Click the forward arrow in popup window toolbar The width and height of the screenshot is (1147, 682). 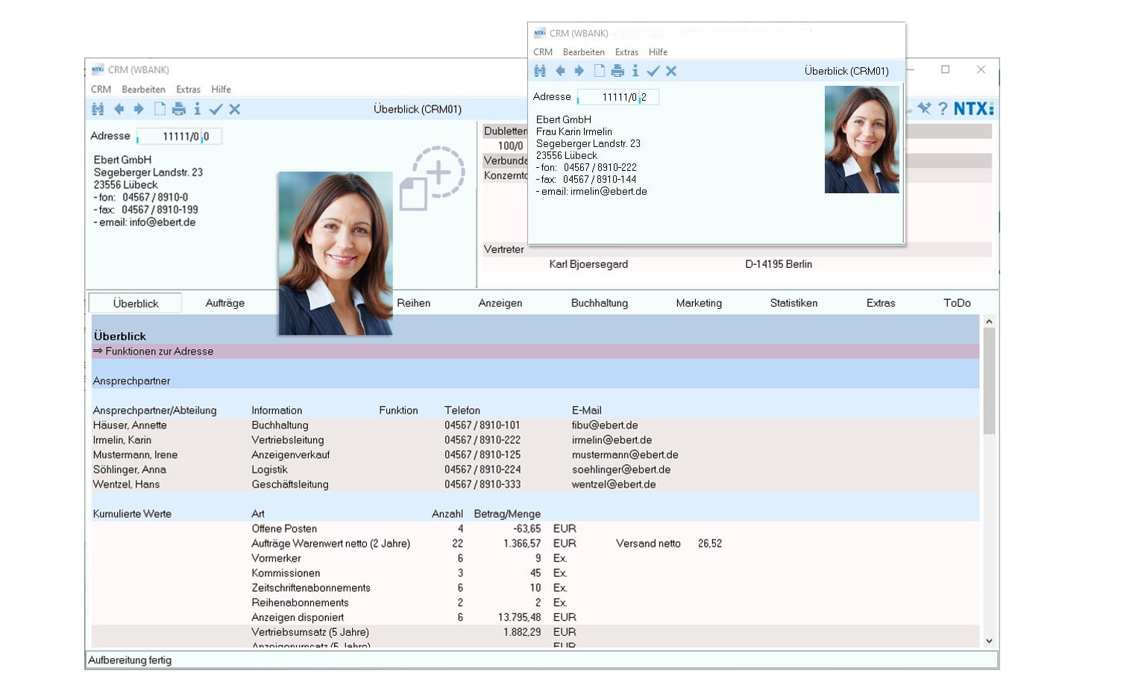579,71
